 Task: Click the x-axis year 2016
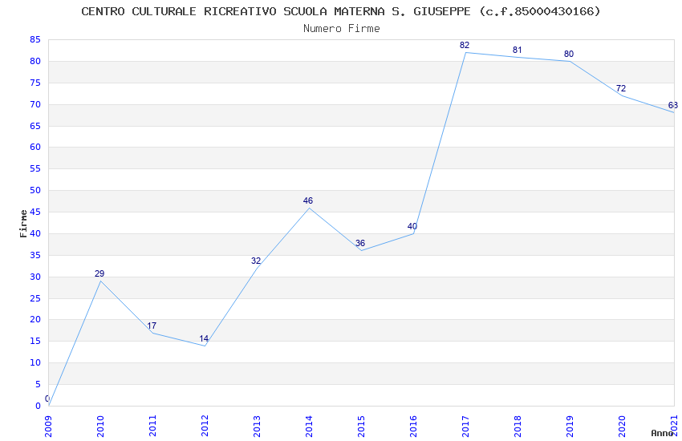(x=414, y=427)
